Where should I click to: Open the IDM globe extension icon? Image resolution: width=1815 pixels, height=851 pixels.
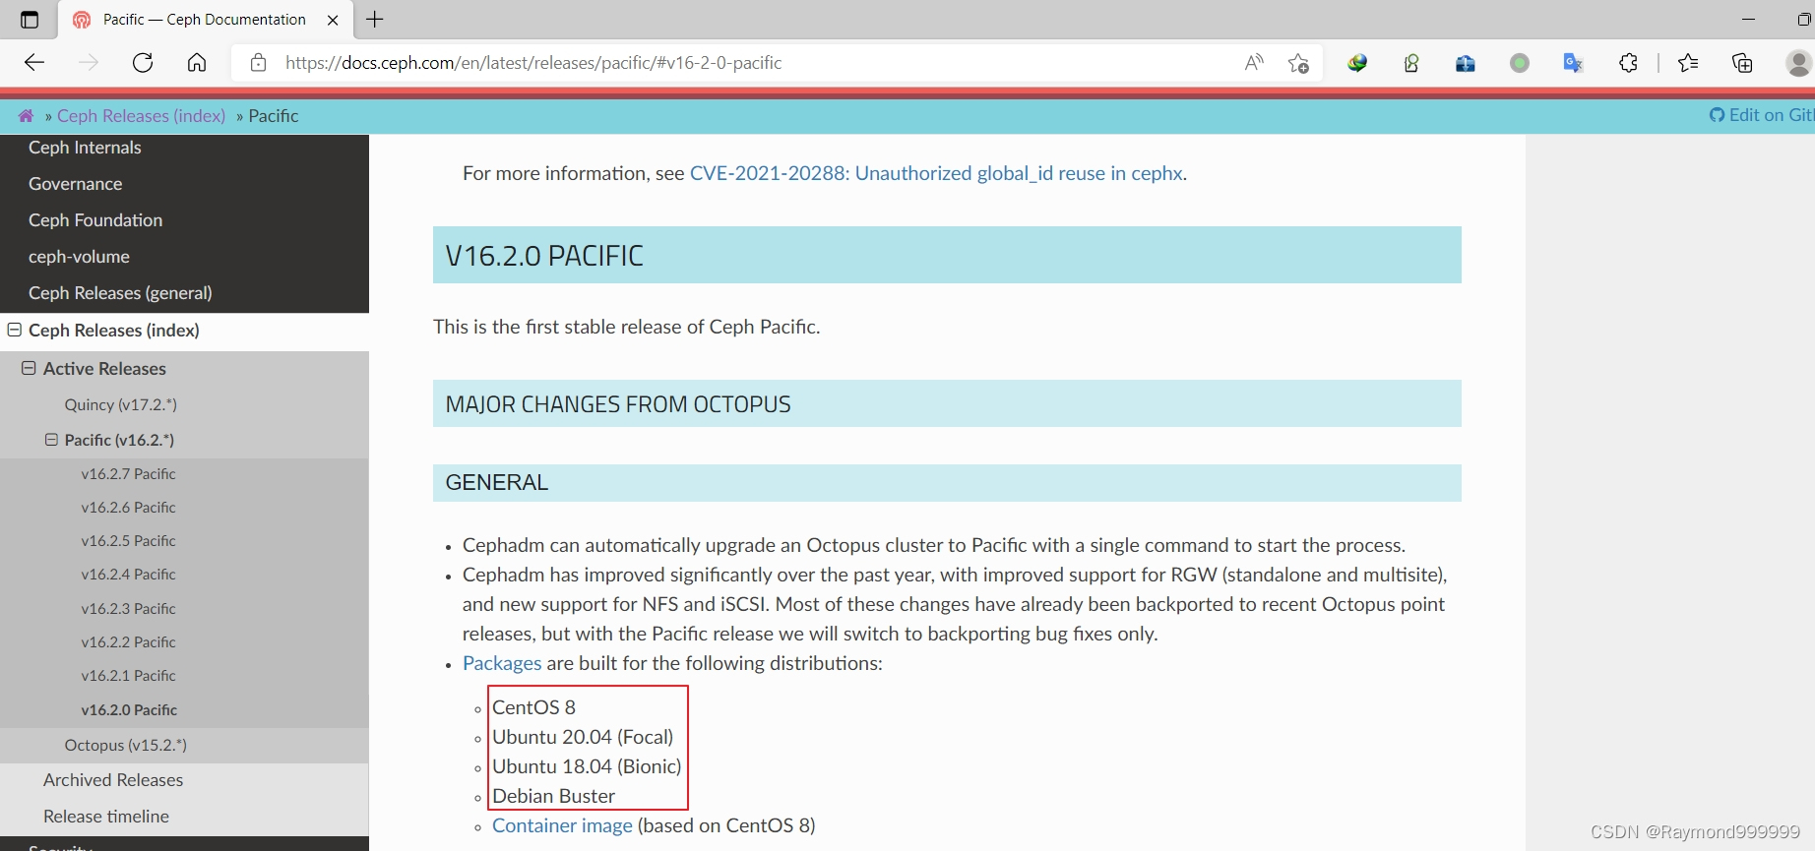1357,63
